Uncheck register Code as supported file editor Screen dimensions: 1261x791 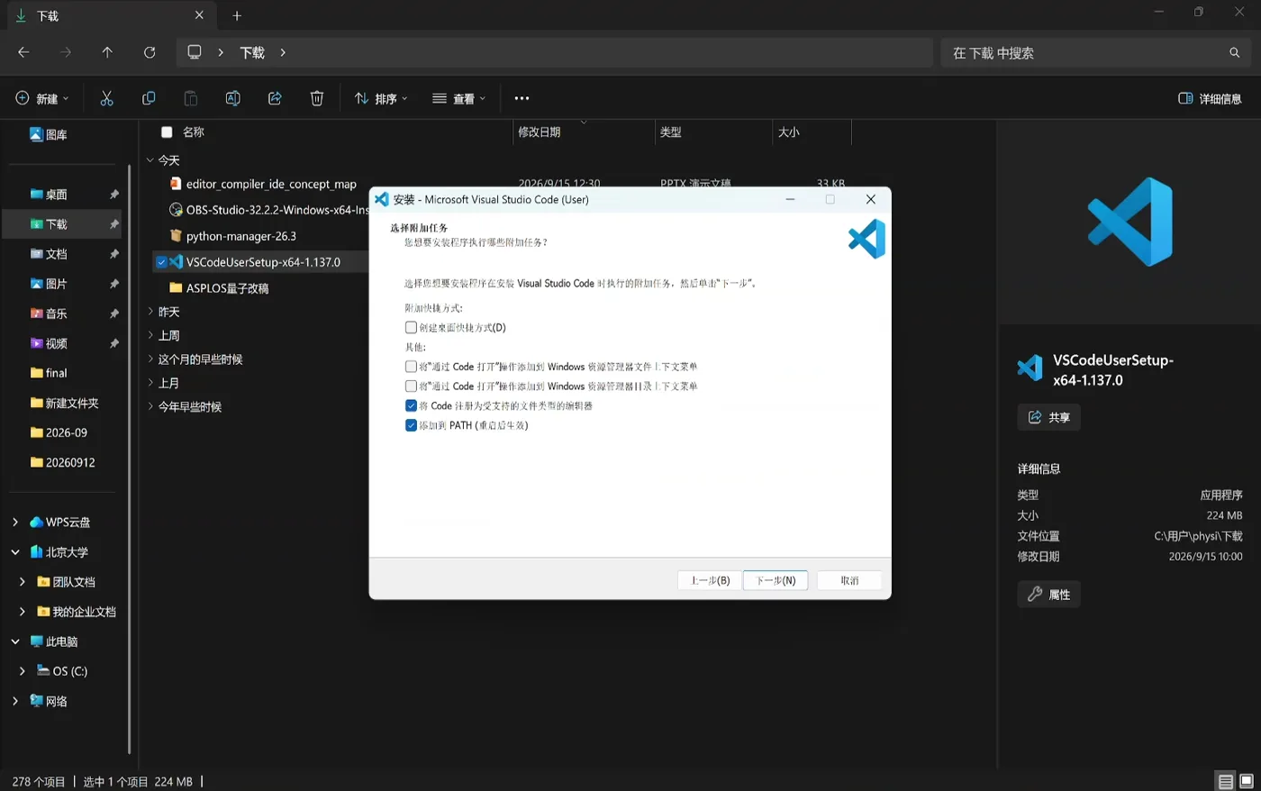tap(411, 405)
